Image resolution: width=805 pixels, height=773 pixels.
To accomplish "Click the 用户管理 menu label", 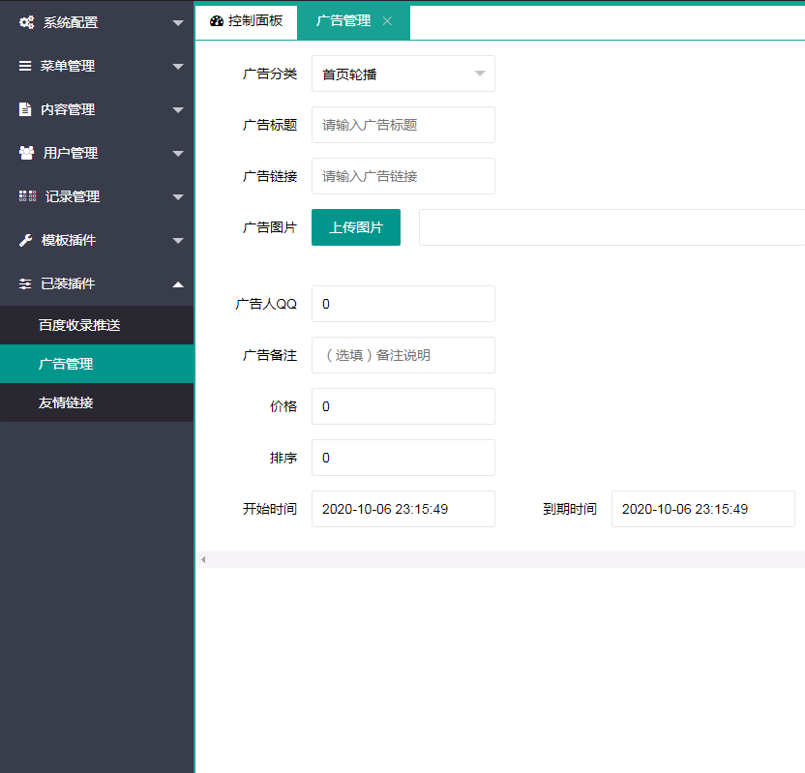I will point(71,153).
